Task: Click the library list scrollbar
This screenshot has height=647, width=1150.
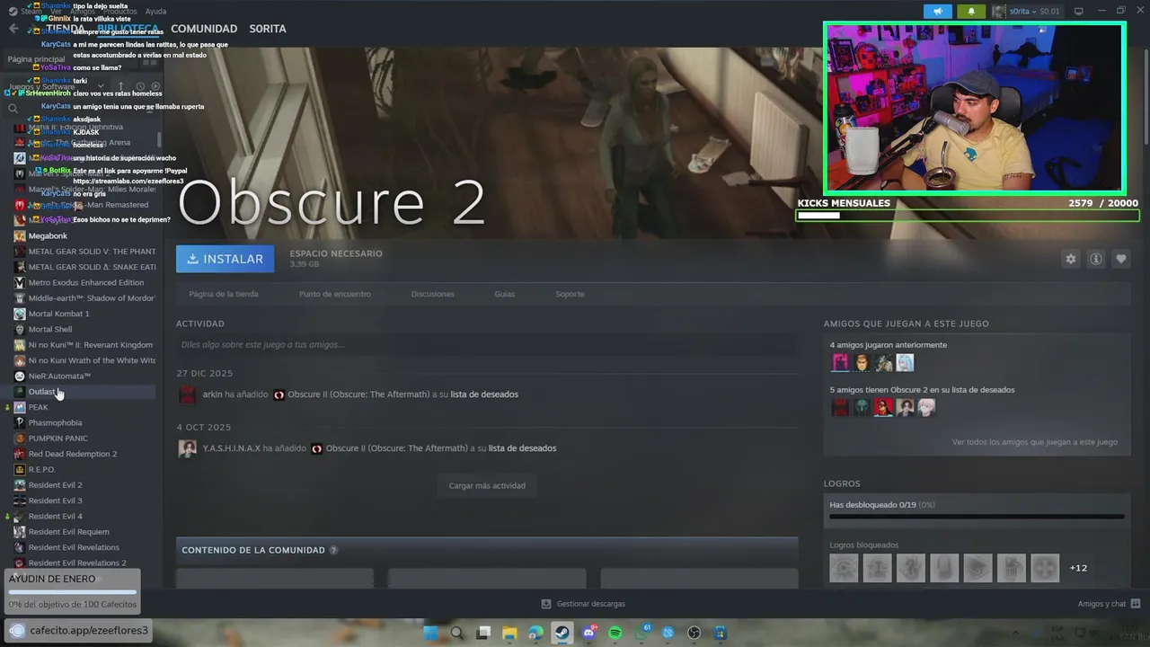Action: click(159, 140)
